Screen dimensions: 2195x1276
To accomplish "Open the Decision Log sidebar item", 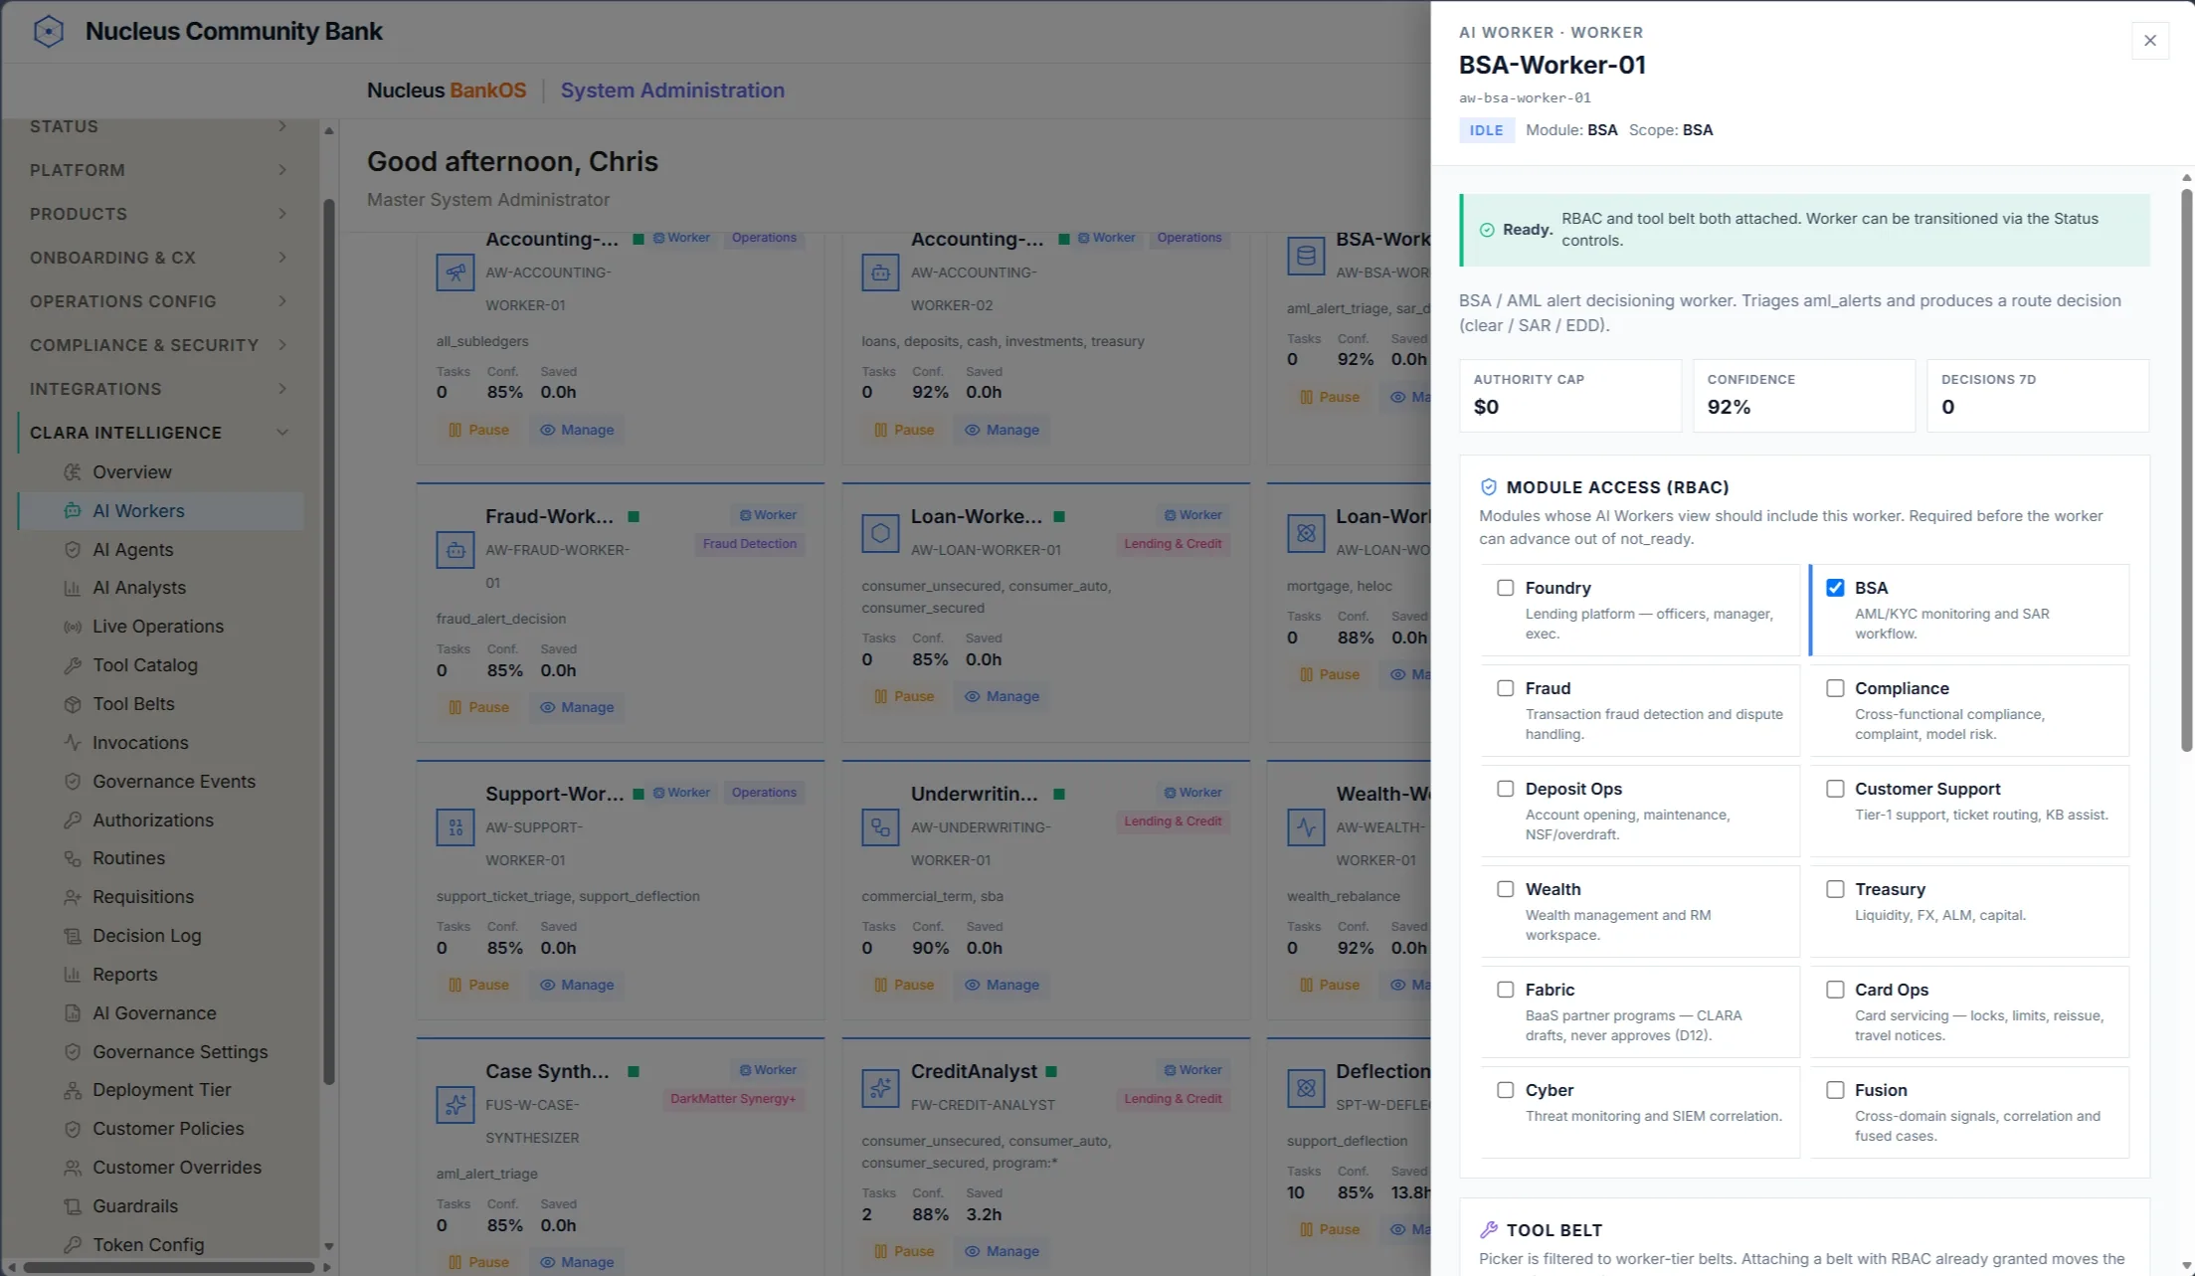I will coord(161,936).
